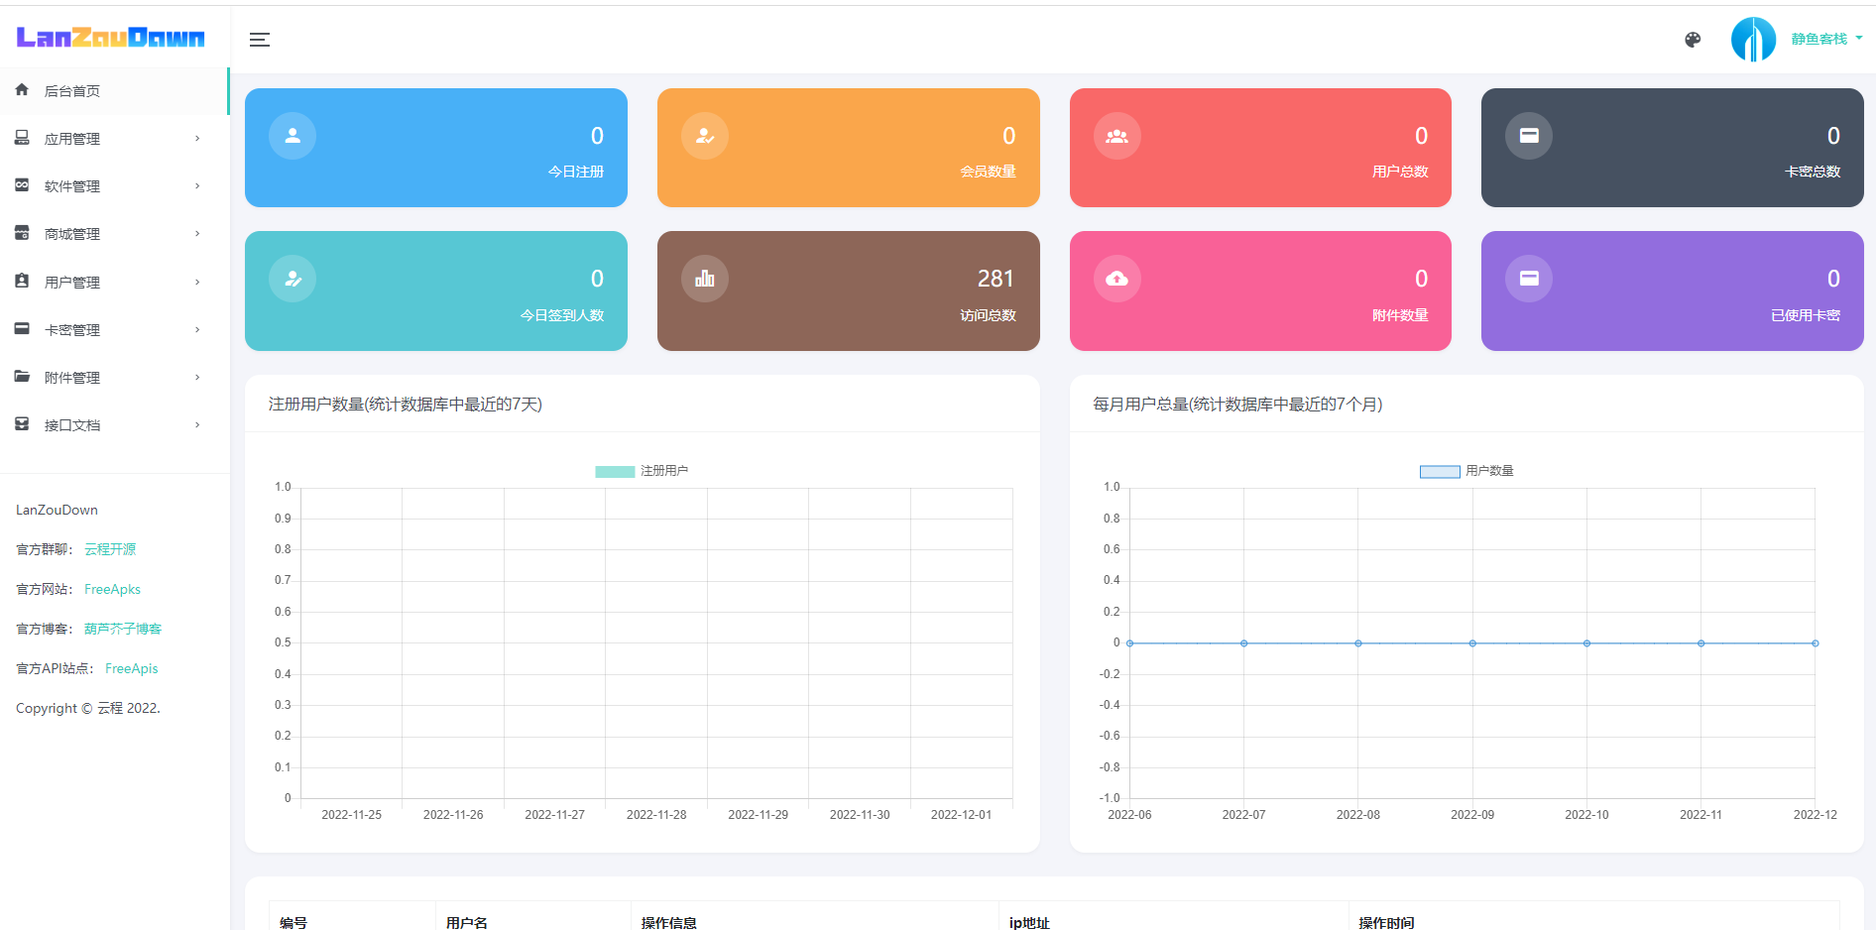Click the users icon on 用户总数 card
The height and width of the screenshot is (930, 1876).
pyautogui.click(x=1115, y=135)
